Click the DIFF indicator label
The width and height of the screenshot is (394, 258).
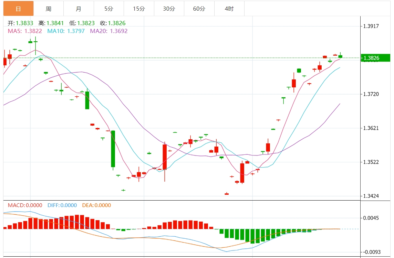(62, 205)
